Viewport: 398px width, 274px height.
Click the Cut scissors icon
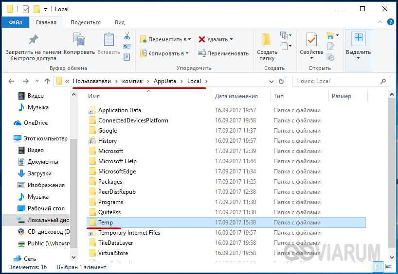(127, 36)
